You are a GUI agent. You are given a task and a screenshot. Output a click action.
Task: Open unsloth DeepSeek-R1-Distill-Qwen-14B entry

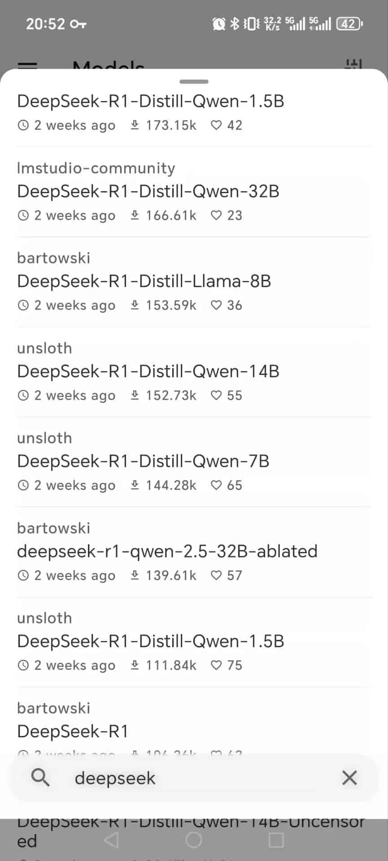tap(148, 371)
